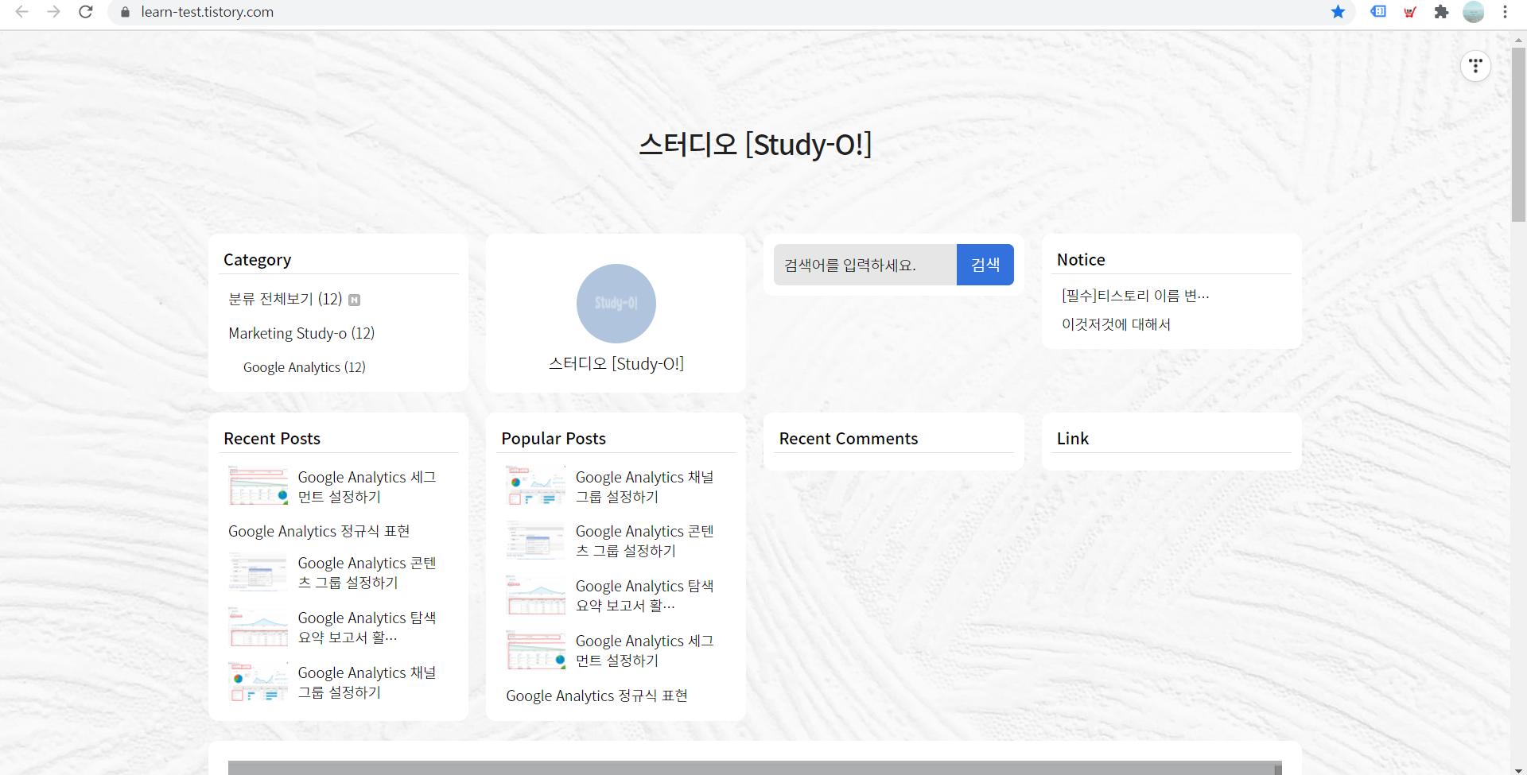Open Marketing Study-o (12) category
1527x775 pixels.
[x=301, y=333]
